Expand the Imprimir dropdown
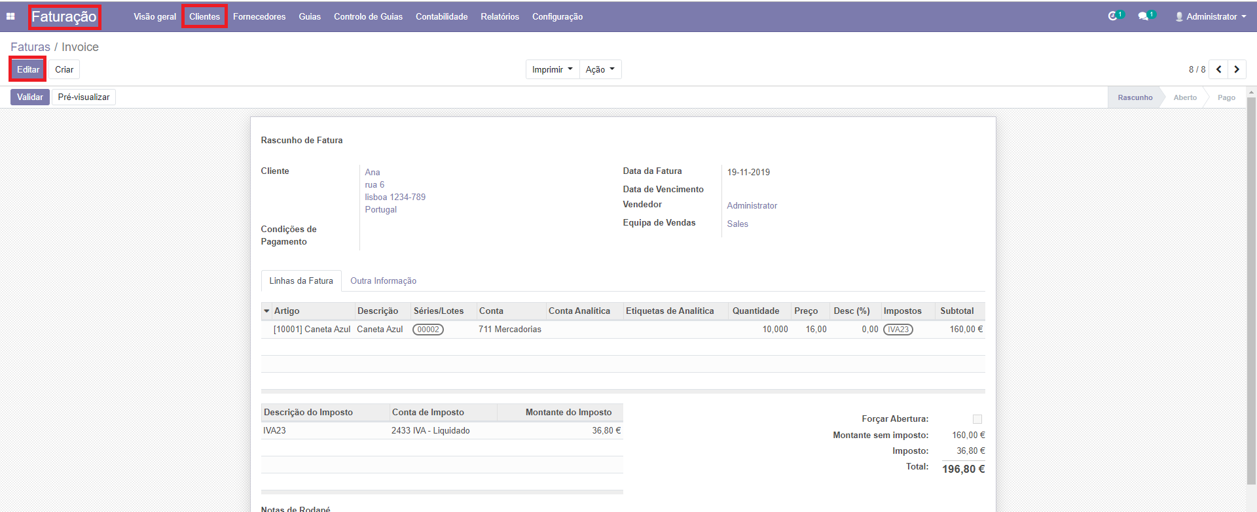 552,69
